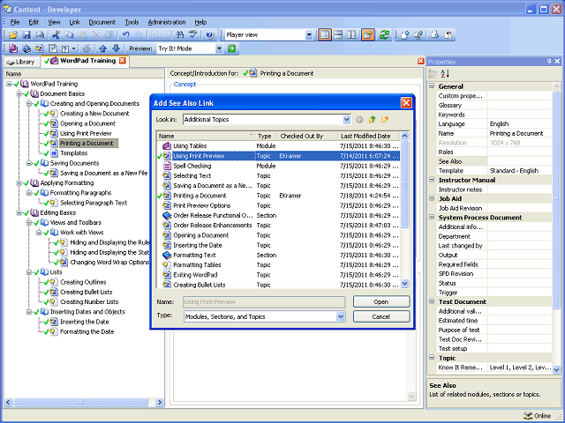Image resolution: width=565 pixels, height=423 pixels.
Task: Click the Concept link in the editor
Action: [185, 85]
